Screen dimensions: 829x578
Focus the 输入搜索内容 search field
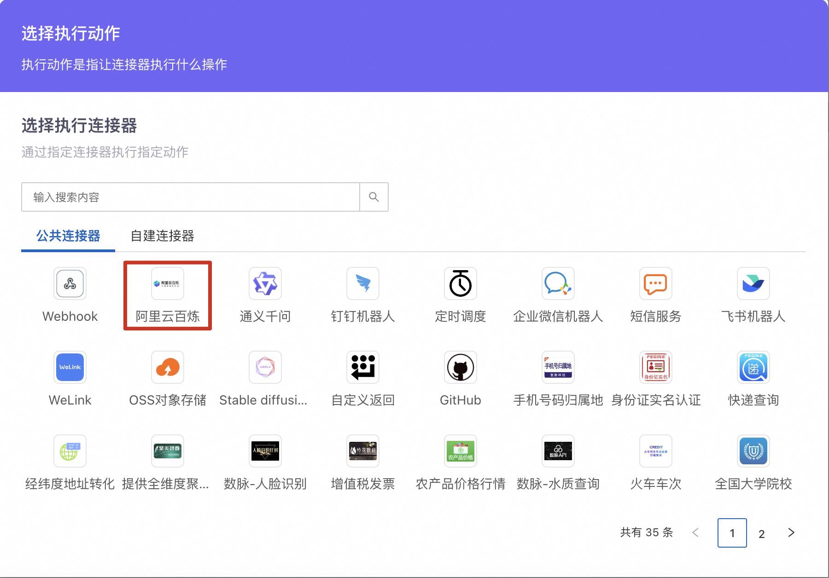[191, 197]
